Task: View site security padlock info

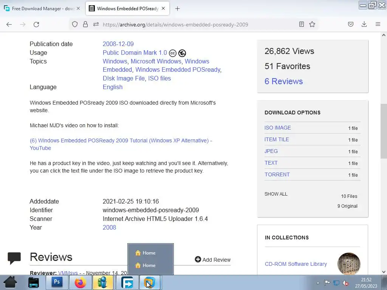Action: [85, 24]
